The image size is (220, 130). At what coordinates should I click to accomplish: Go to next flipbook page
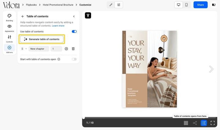(211, 69)
